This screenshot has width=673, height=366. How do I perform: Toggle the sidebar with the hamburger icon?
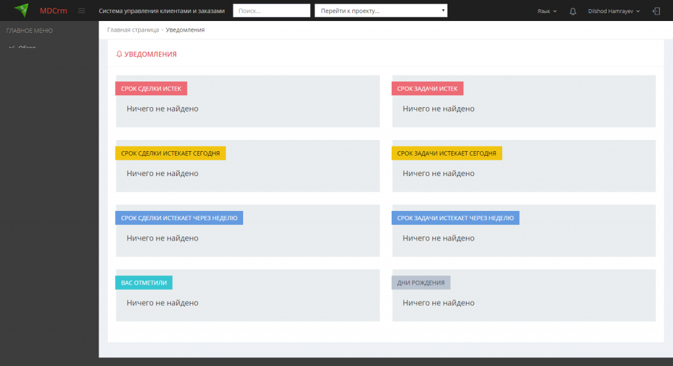click(81, 11)
